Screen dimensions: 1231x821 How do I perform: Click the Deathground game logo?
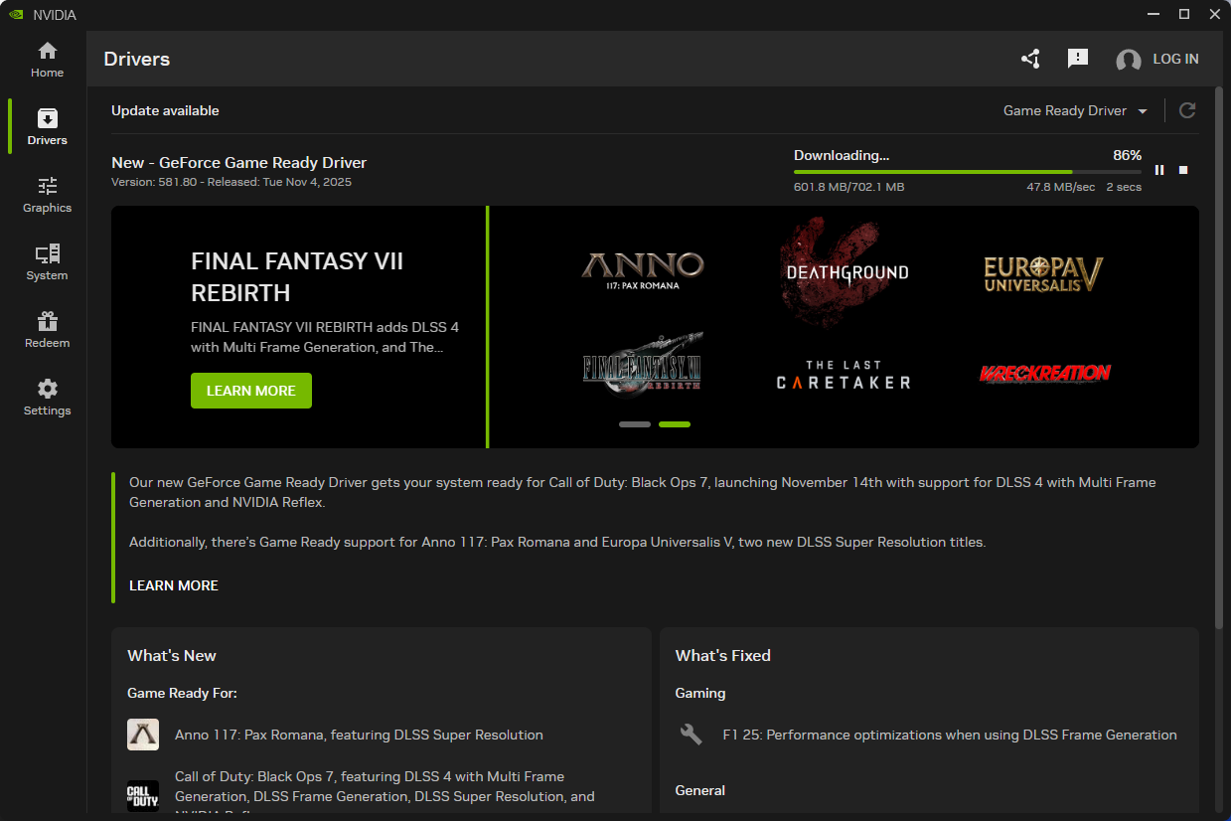coord(846,271)
